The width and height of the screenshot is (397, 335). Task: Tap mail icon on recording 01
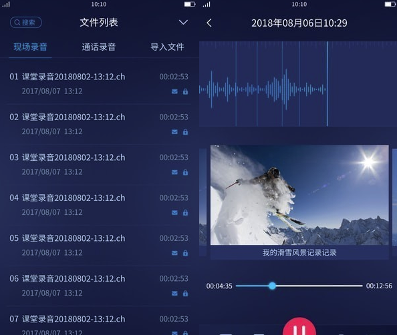tap(174, 91)
